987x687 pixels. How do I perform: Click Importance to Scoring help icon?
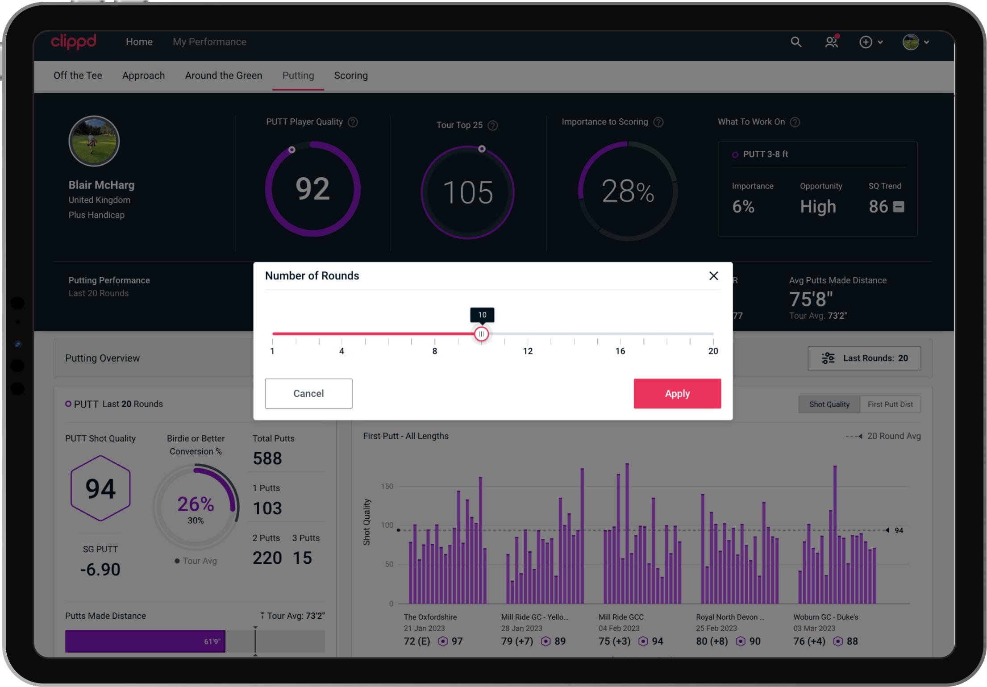click(658, 122)
